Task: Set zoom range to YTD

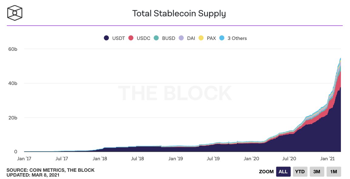Action: pos(300,172)
